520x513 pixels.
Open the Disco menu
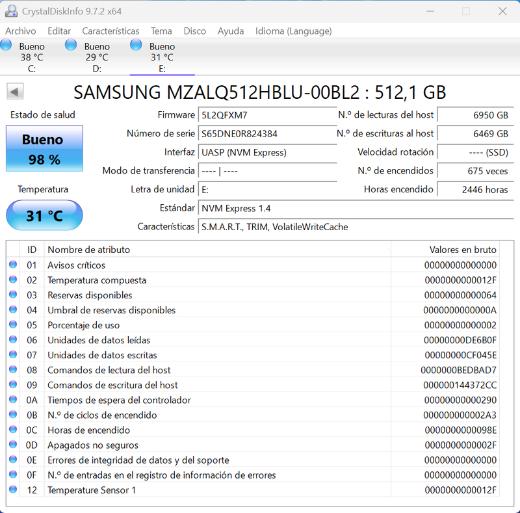(x=194, y=31)
